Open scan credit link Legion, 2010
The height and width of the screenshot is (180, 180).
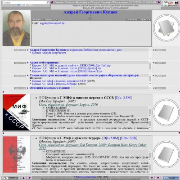[x=68, y=104]
